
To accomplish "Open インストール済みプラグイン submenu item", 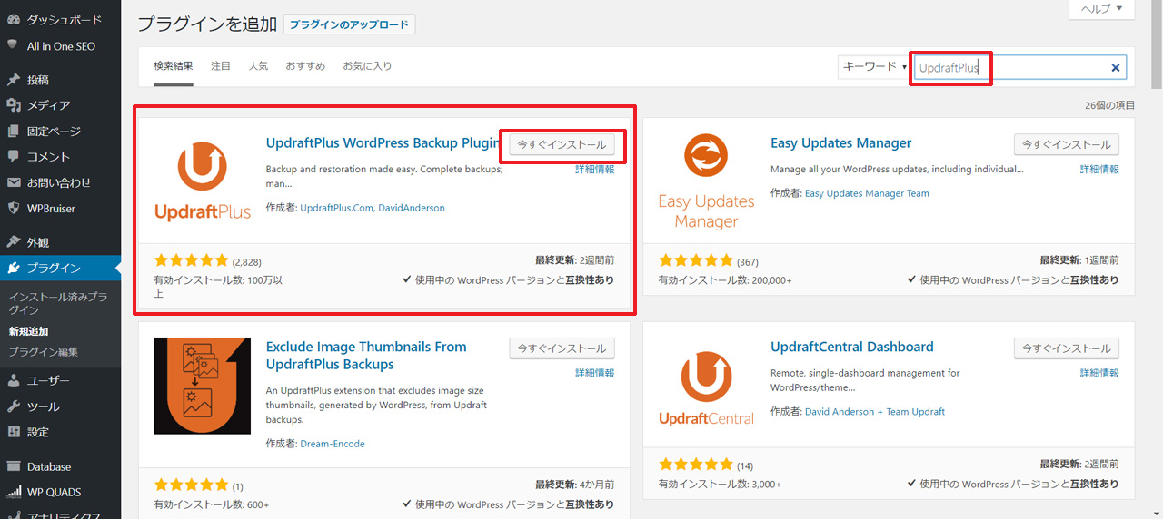I will [x=57, y=303].
